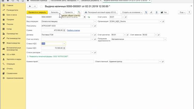194x109 pixels.
Task: Open linked item for Получатель field
Action: 95,26
